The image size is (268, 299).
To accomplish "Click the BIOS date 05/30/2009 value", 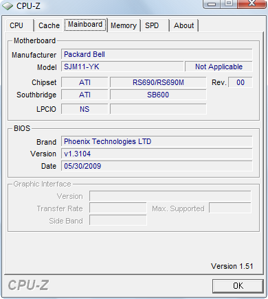I will point(157,166).
